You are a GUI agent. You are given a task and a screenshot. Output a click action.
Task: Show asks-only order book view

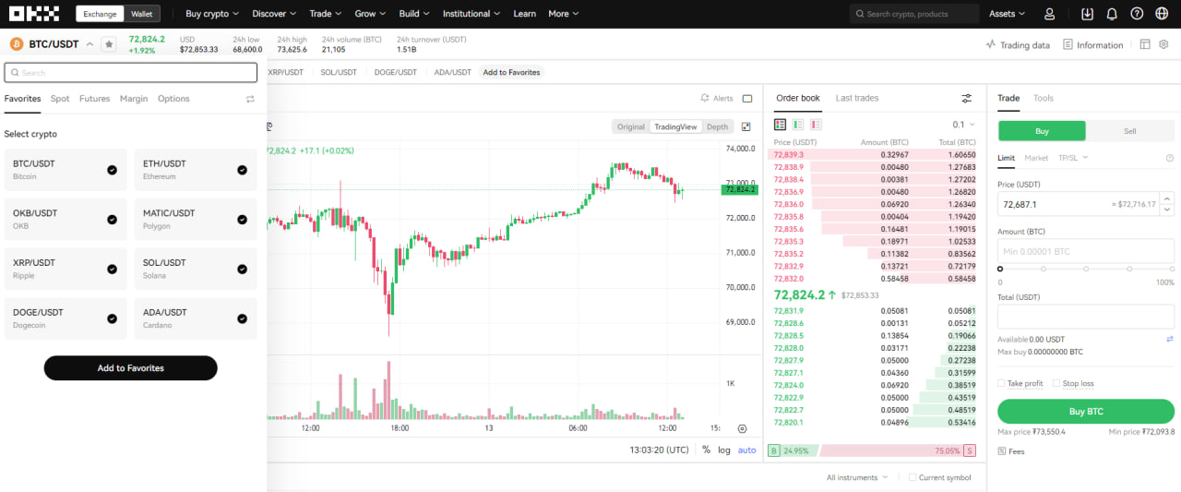coord(816,124)
